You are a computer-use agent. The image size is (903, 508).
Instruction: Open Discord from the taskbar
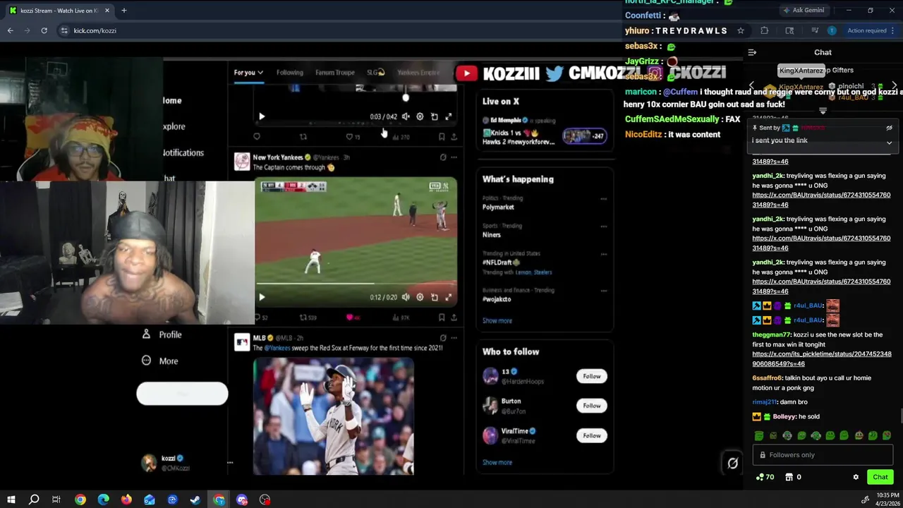(x=242, y=500)
